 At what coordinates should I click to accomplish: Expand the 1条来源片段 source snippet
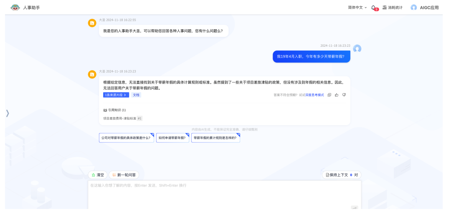click(116, 95)
